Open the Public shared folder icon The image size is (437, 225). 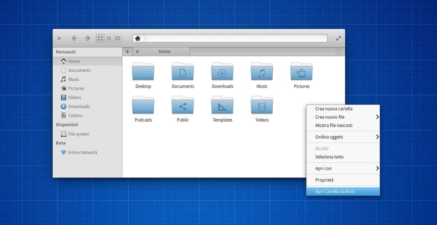click(183, 105)
